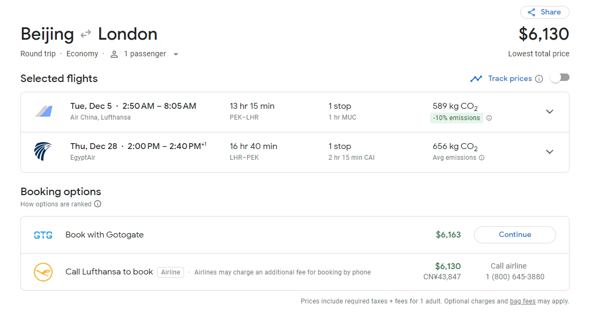The image size is (591, 312).
Task: Click the LHR–PEK route text
Action: point(244,158)
